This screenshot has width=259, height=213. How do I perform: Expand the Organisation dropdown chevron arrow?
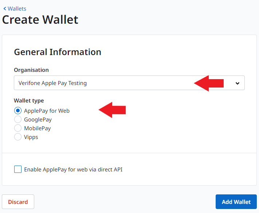[x=238, y=83]
